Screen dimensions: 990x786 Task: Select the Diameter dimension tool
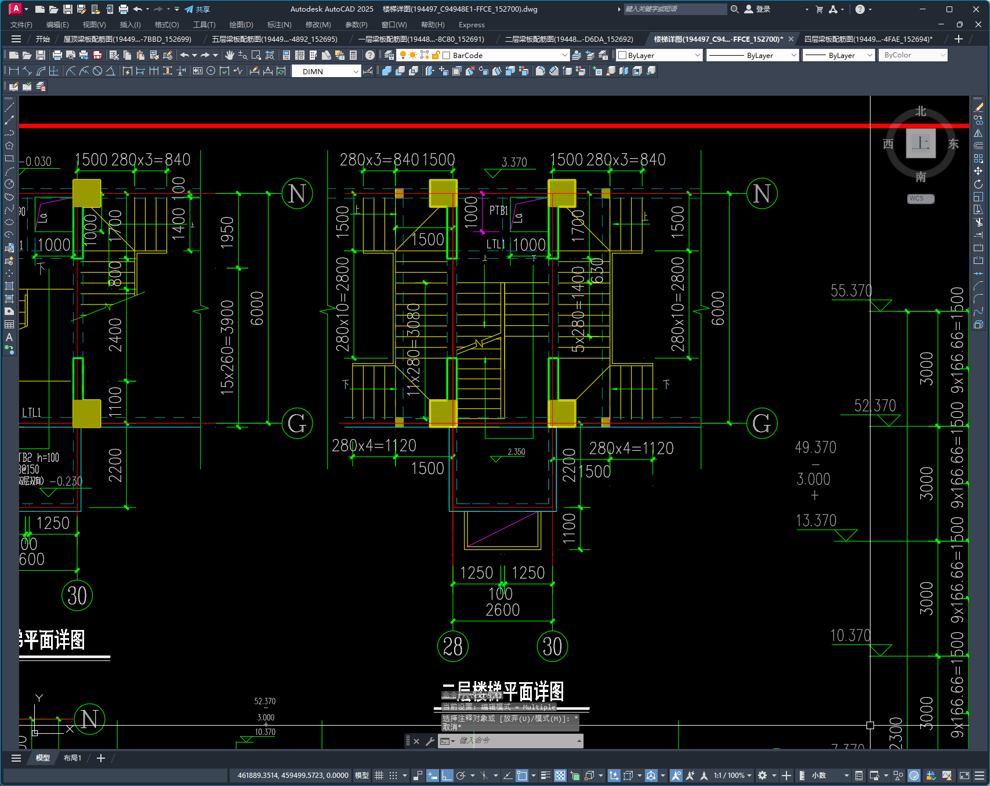pos(97,71)
